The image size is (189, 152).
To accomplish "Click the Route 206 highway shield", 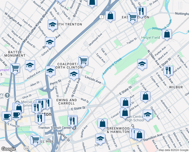I will [x=26, y=148].
